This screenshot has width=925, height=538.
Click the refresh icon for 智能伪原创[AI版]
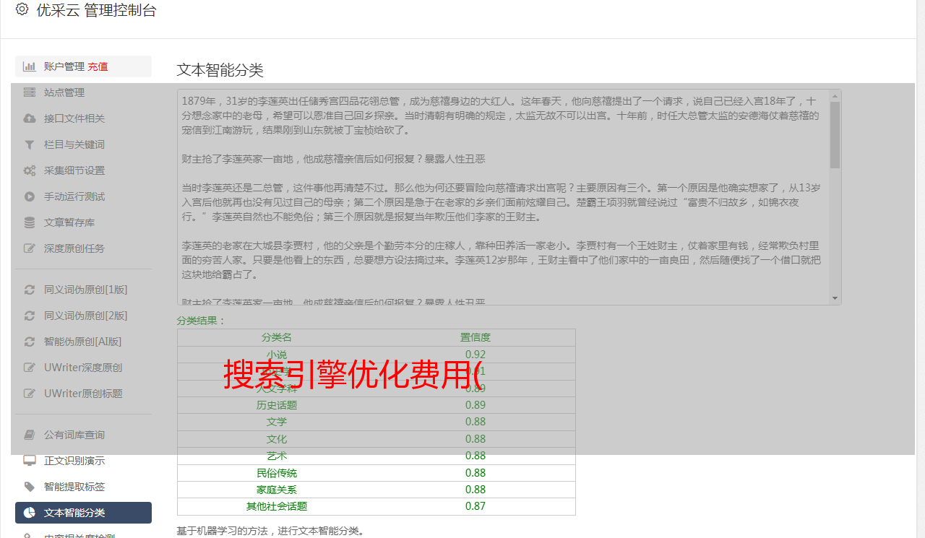click(29, 342)
